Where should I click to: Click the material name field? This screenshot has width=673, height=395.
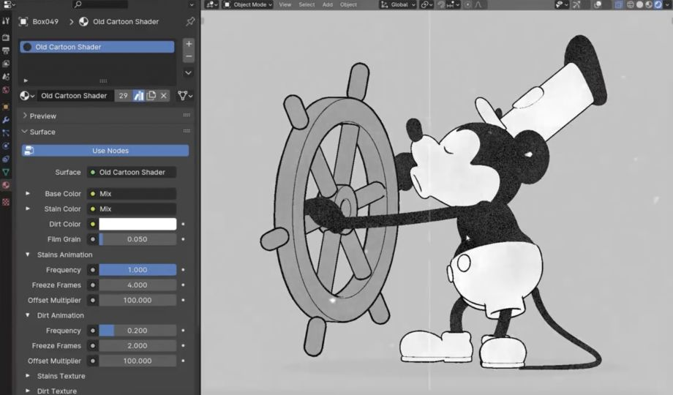(75, 96)
